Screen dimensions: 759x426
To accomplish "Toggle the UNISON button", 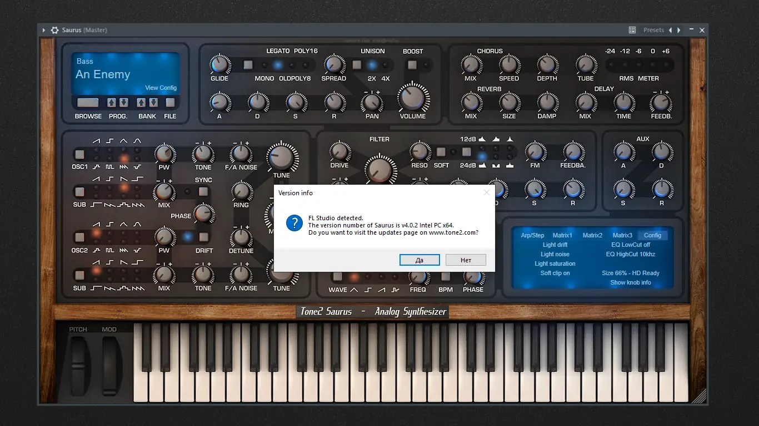I will click(357, 65).
